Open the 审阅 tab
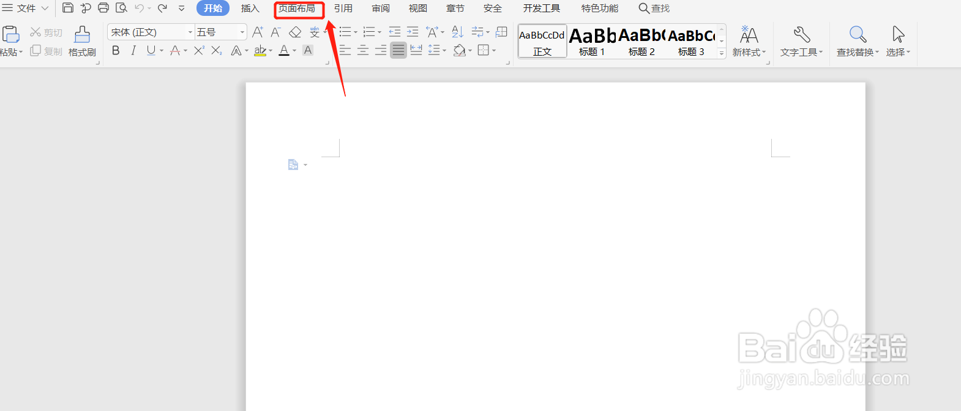 tap(381, 8)
